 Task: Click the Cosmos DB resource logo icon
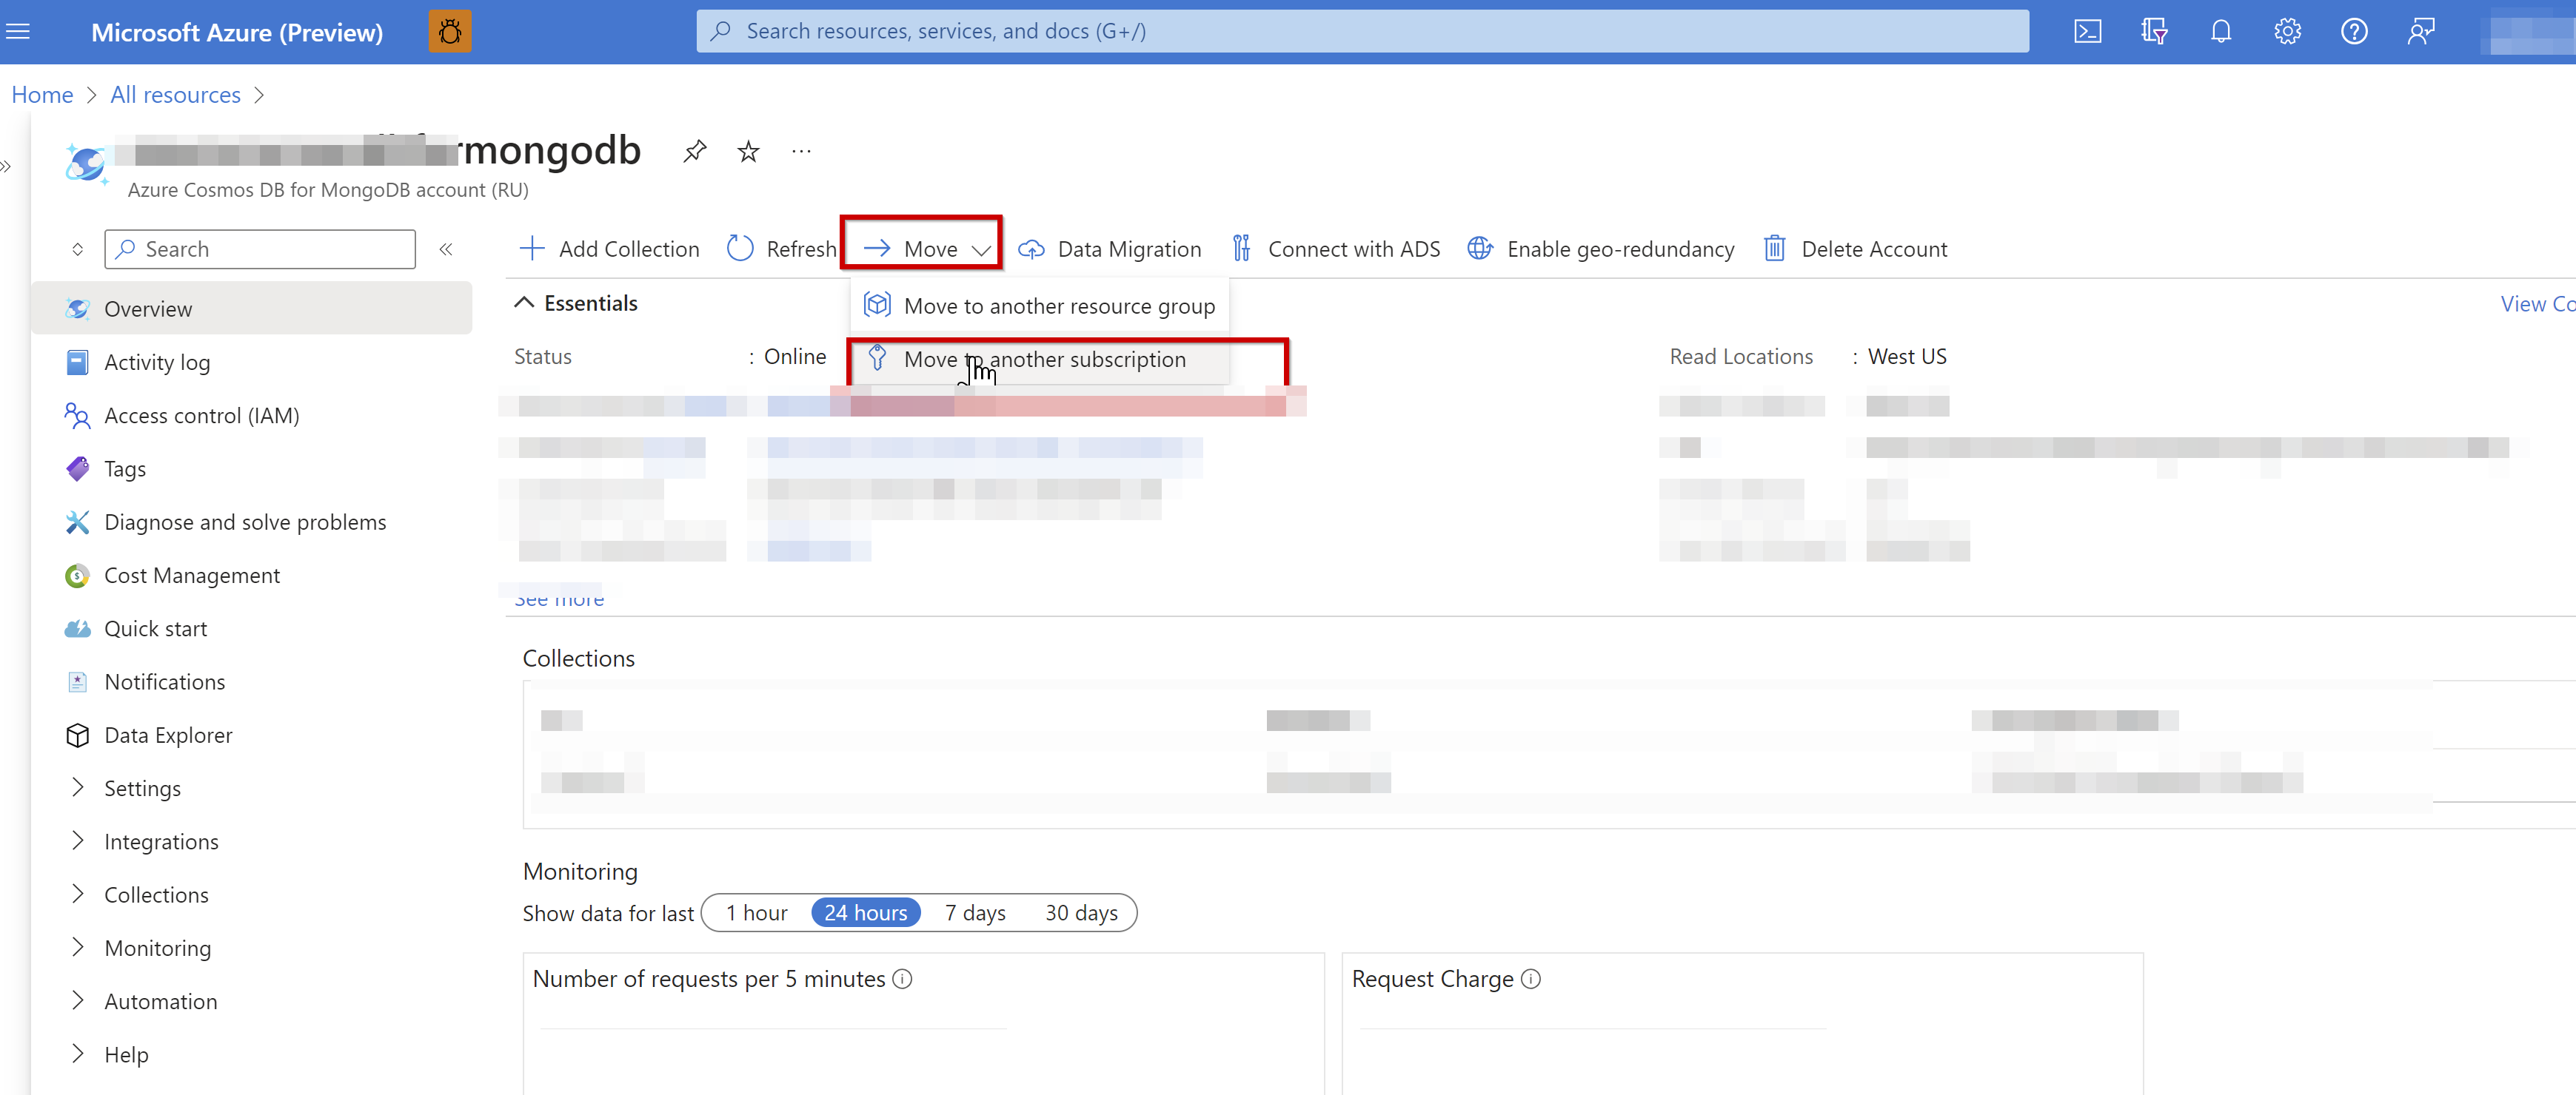click(87, 164)
